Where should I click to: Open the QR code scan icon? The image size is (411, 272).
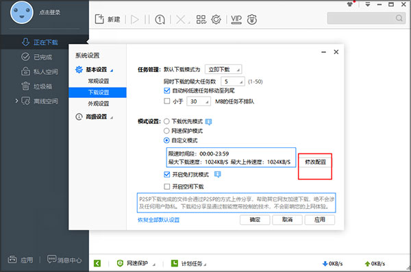201,19
